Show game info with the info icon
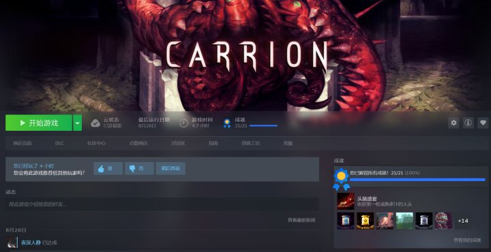491x252 pixels. pyautogui.click(x=468, y=123)
